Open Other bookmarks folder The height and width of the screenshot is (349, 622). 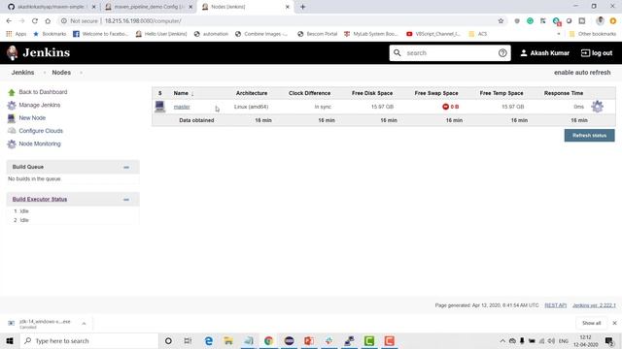point(592,34)
